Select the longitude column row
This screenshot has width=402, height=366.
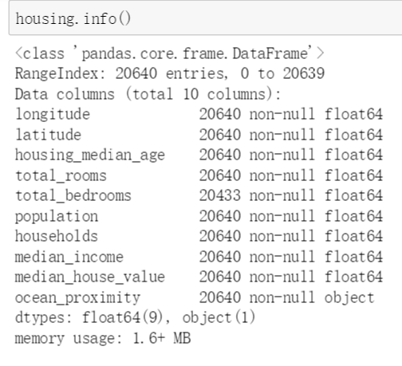(199, 114)
